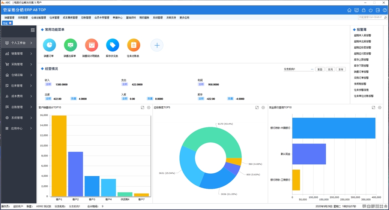
Task: Maximize the 应收账款TOP5 chart panel
Action: 257,108
